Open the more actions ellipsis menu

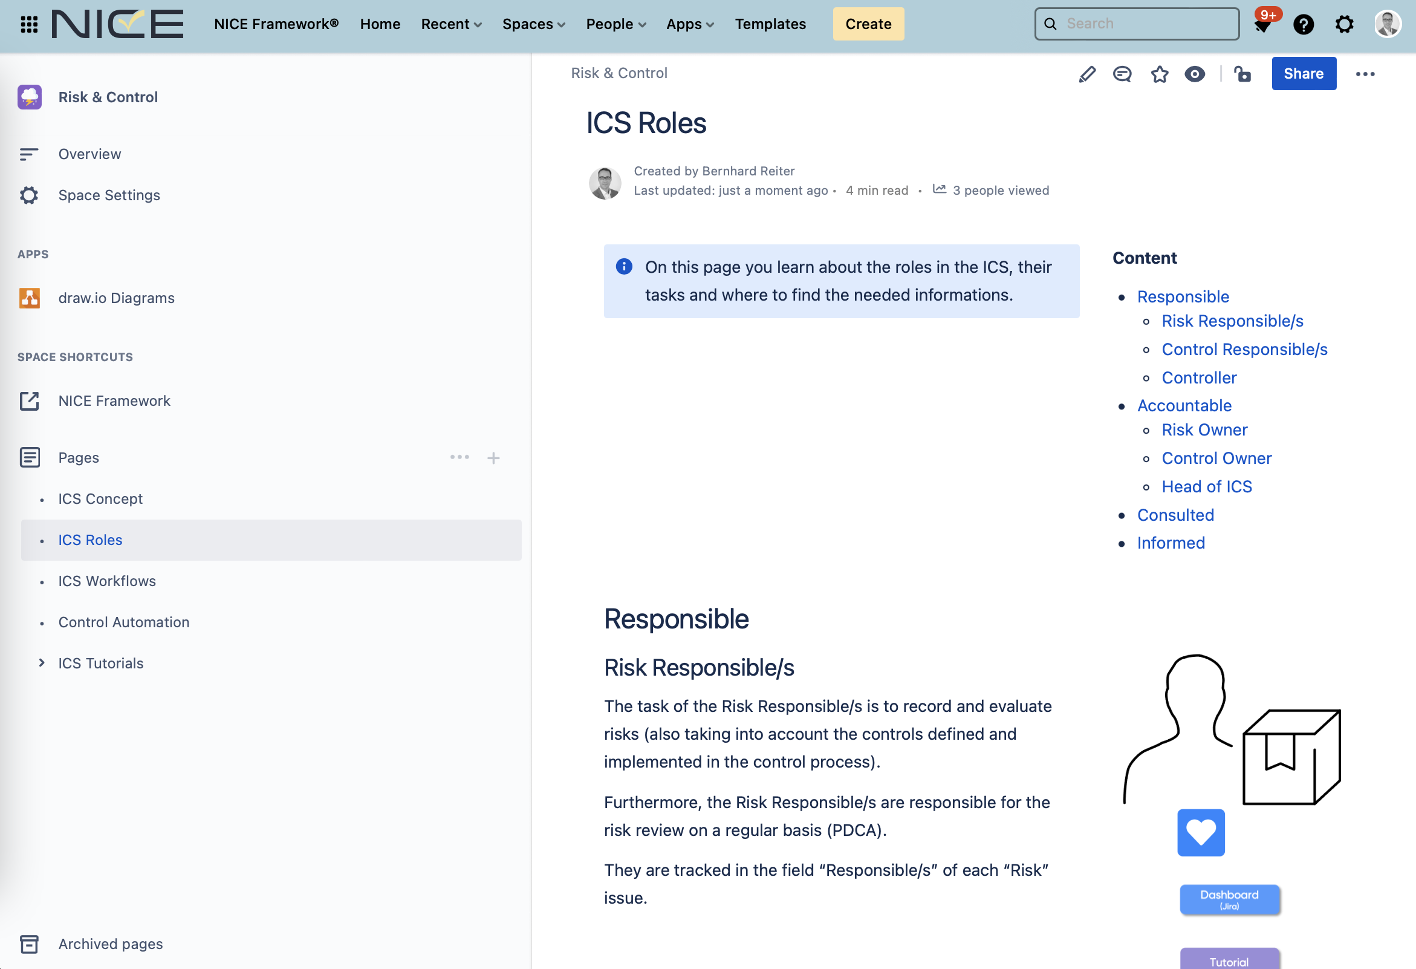1365,74
